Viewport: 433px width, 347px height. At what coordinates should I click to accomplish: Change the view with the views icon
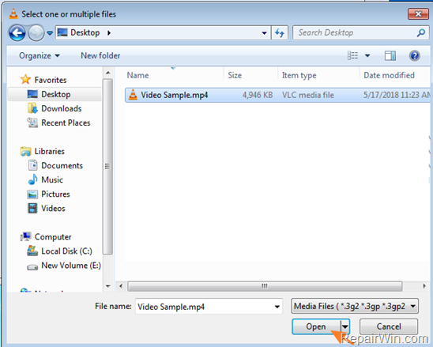coord(352,56)
